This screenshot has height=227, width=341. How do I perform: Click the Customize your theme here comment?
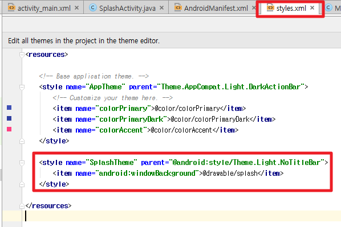113,98
